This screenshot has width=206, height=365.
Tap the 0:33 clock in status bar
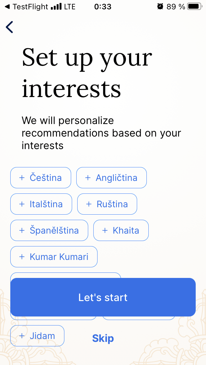point(103,6)
